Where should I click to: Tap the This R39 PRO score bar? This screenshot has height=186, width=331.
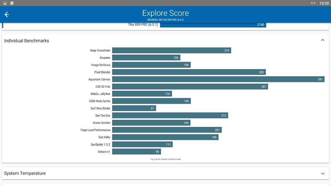[x=213, y=25]
